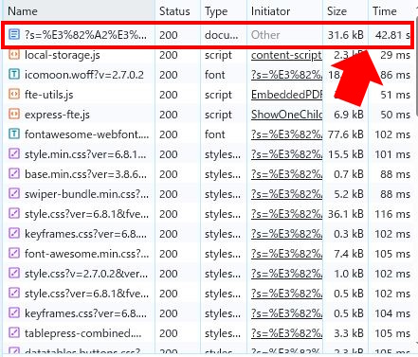
Task: Select the base.min.css?ver=3.8.6 request
Action: (85, 174)
